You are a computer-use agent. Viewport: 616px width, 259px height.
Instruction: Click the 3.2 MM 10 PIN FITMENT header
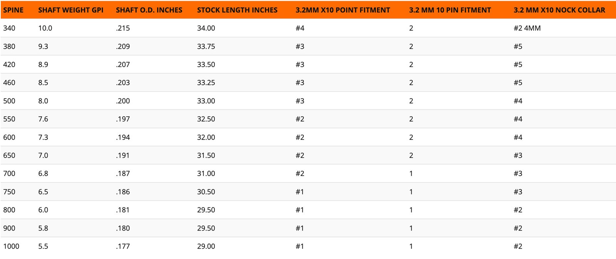(450, 10)
